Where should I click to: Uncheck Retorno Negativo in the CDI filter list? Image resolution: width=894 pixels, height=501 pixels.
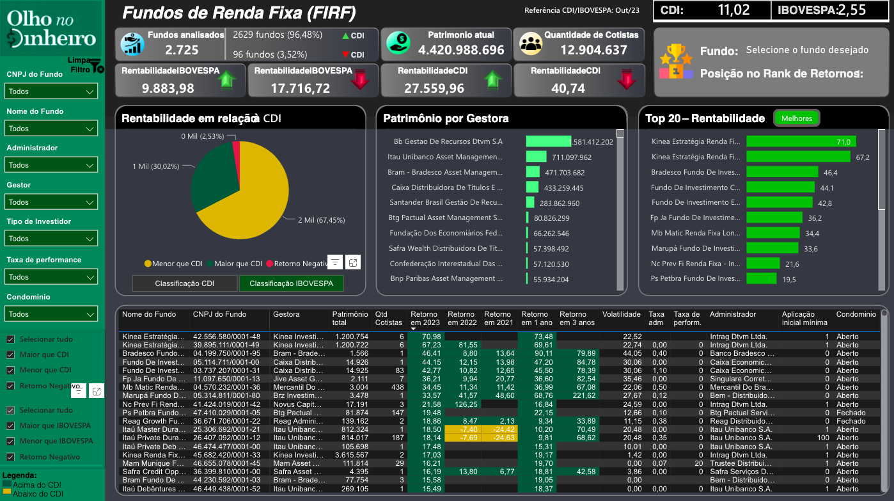(12, 385)
